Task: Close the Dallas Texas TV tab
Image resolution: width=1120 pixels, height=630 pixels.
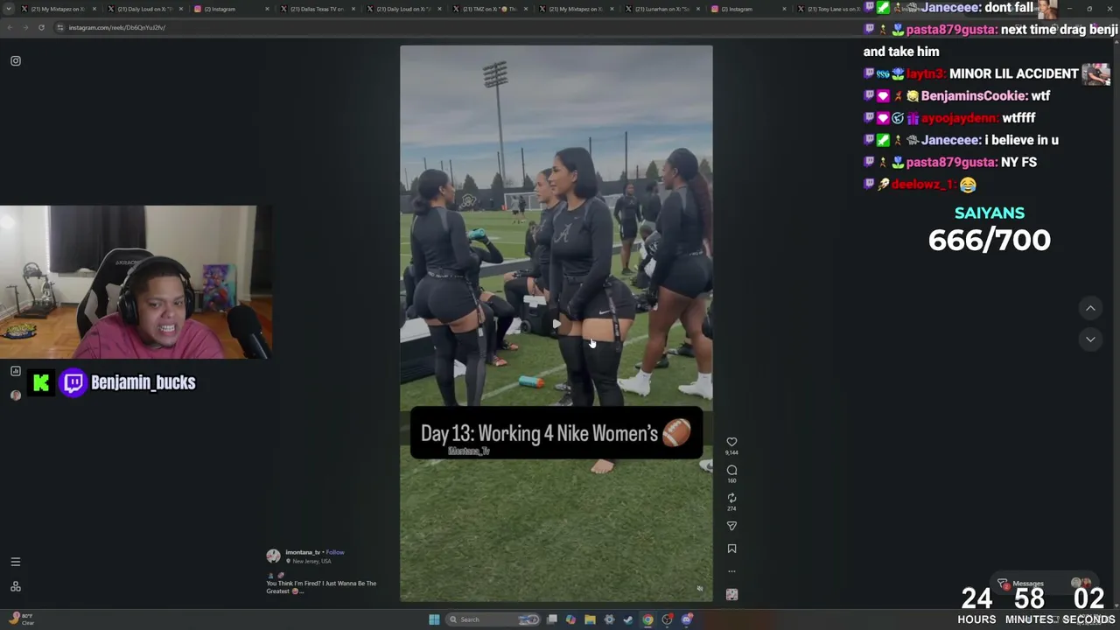Action: (353, 9)
